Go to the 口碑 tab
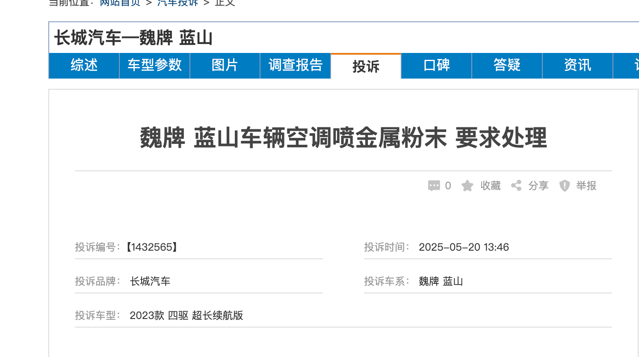Screen dimensions: 639x357 pos(436,65)
